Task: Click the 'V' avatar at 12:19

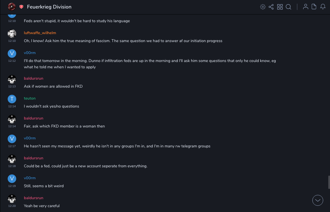Action: [12, 179]
